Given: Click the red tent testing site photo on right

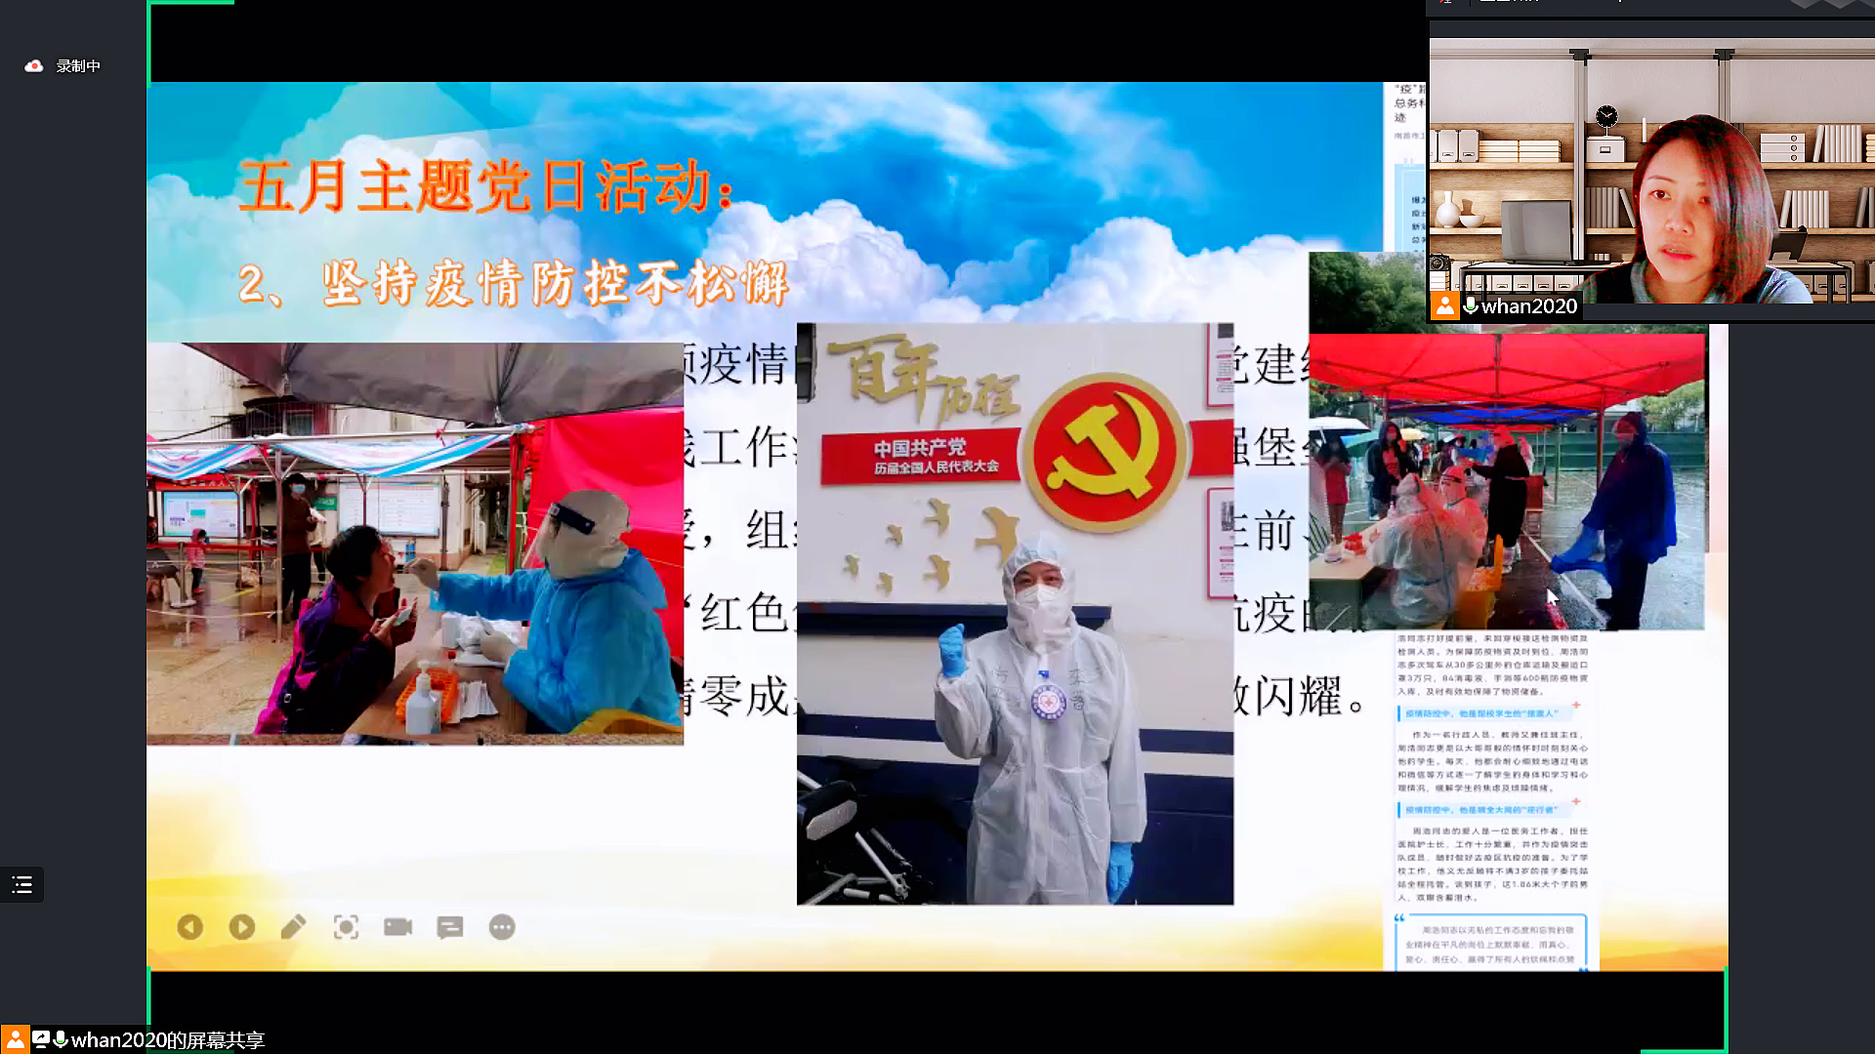Looking at the screenshot, I should click(1507, 480).
